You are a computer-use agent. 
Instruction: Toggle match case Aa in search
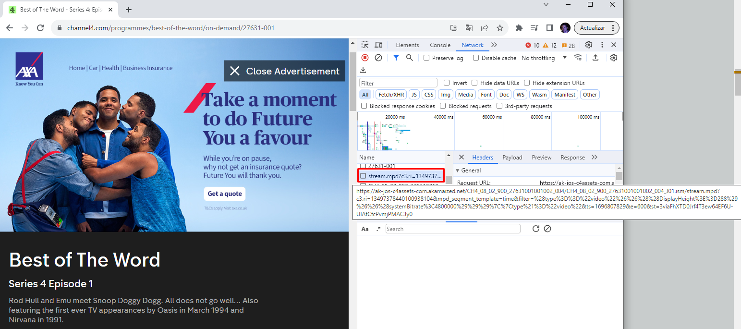click(365, 229)
